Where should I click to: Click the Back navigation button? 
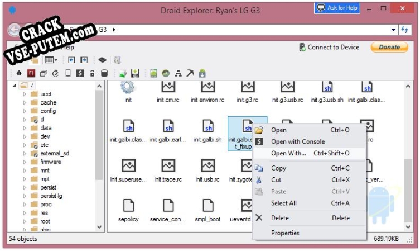tap(15, 30)
